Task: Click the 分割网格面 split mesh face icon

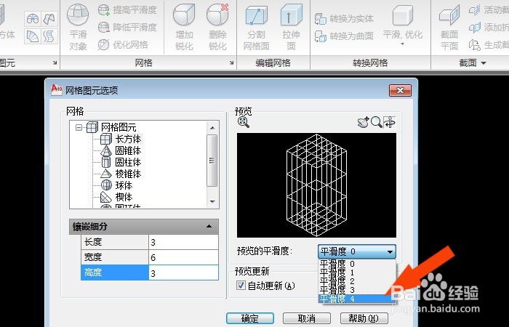Action: coord(256,15)
